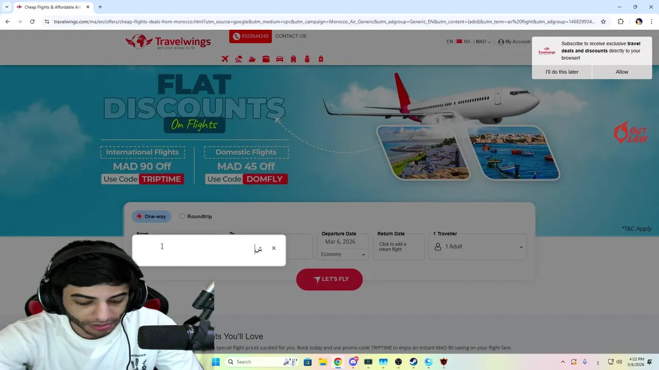Go to the Travelwings logo homepage
The image size is (659, 370).
pyautogui.click(x=168, y=42)
